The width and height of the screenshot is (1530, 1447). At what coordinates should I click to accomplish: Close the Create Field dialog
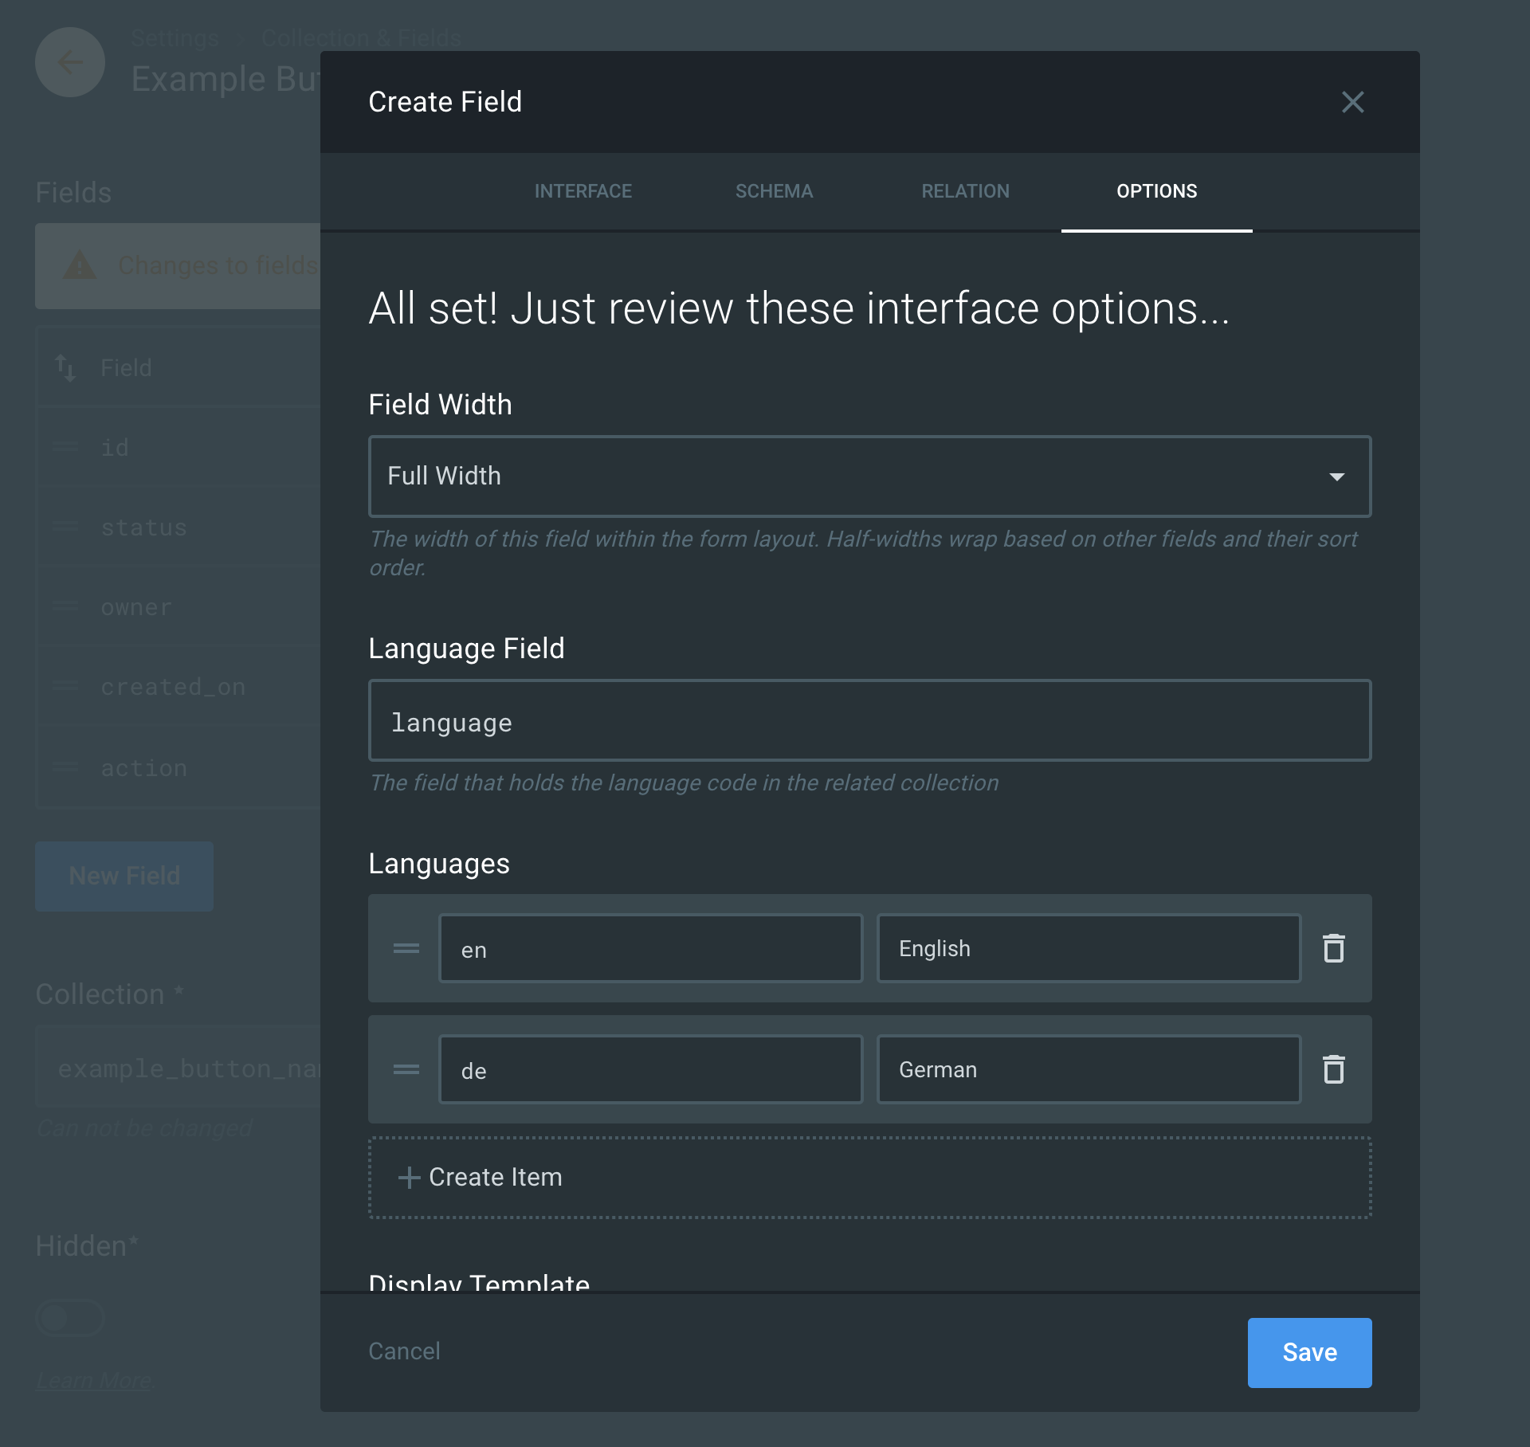1352,102
